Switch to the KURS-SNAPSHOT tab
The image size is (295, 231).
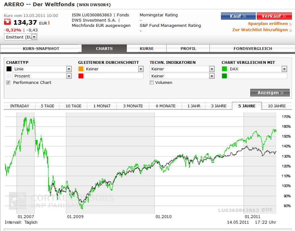coord(41,48)
